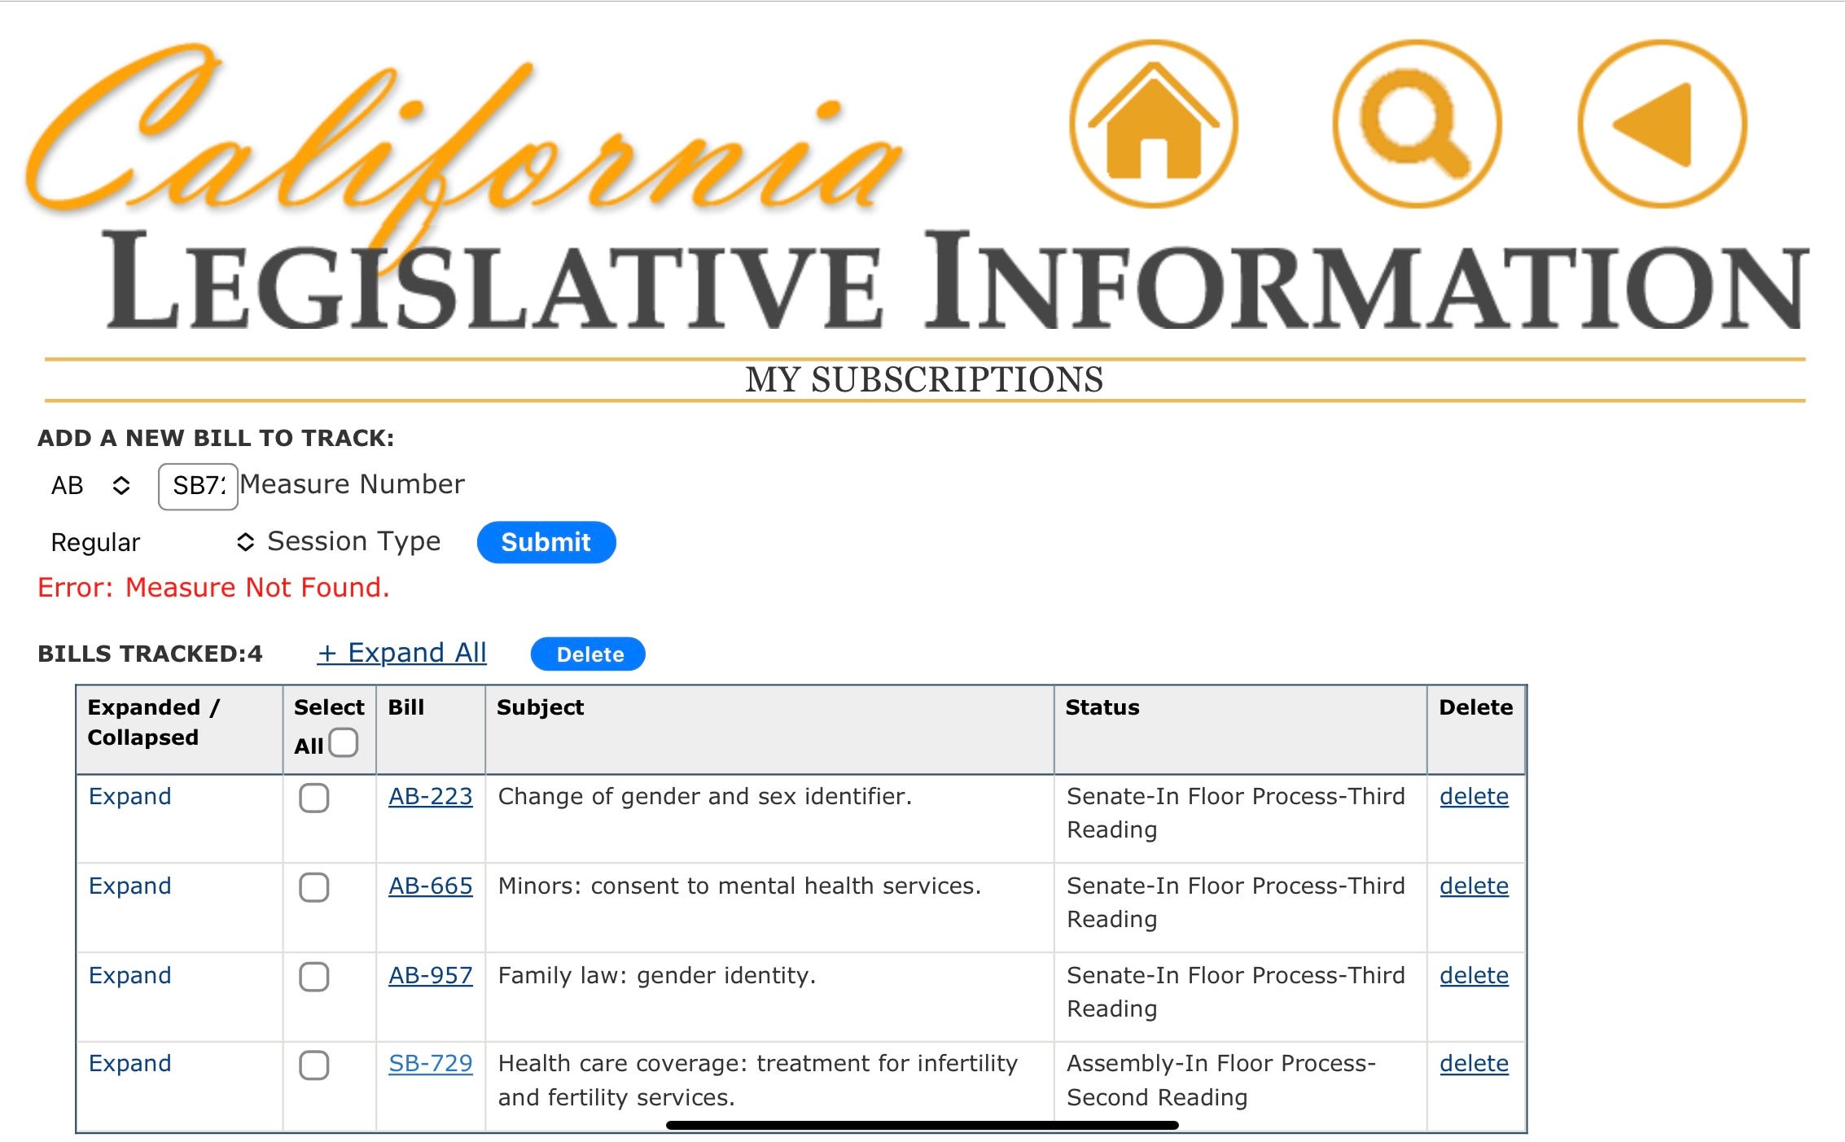This screenshot has height=1142, width=1845.
Task: Delete the AB-957 subscription via delete link
Action: pyautogui.click(x=1474, y=975)
